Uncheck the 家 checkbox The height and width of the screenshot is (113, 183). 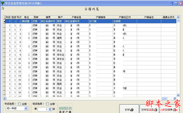(63, 108)
